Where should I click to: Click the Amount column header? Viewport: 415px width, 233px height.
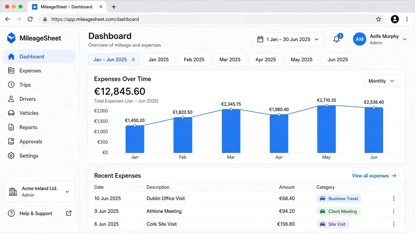(x=287, y=187)
